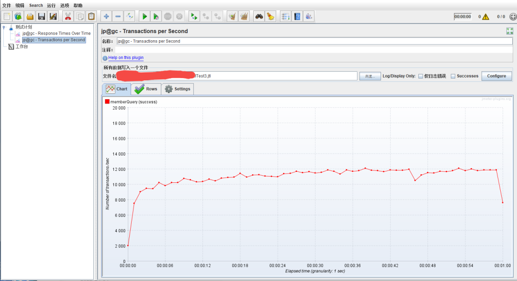Open the 帮助 menu
The width and height of the screenshot is (517, 281).
click(x=78, y=5)
